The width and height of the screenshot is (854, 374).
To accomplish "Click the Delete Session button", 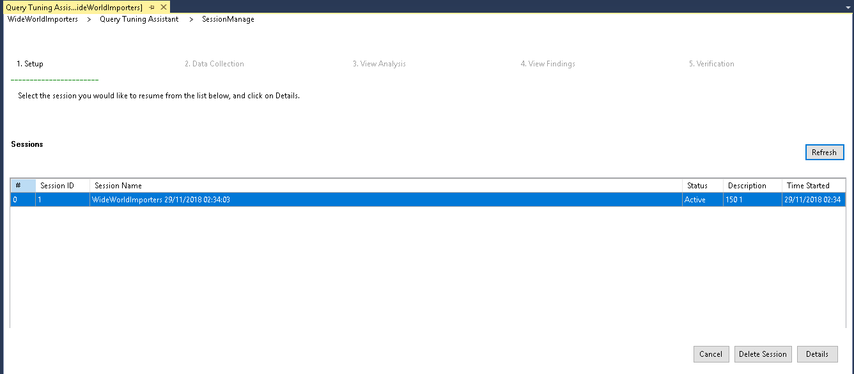I will pyautogui.click(x=763, y=354).
